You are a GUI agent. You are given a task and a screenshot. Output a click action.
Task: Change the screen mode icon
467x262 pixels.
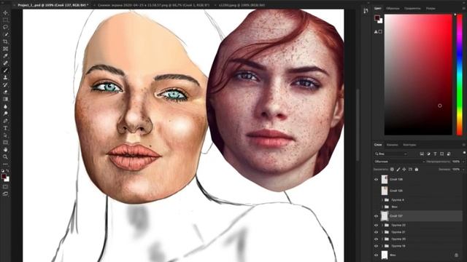(x=5, y=194)
